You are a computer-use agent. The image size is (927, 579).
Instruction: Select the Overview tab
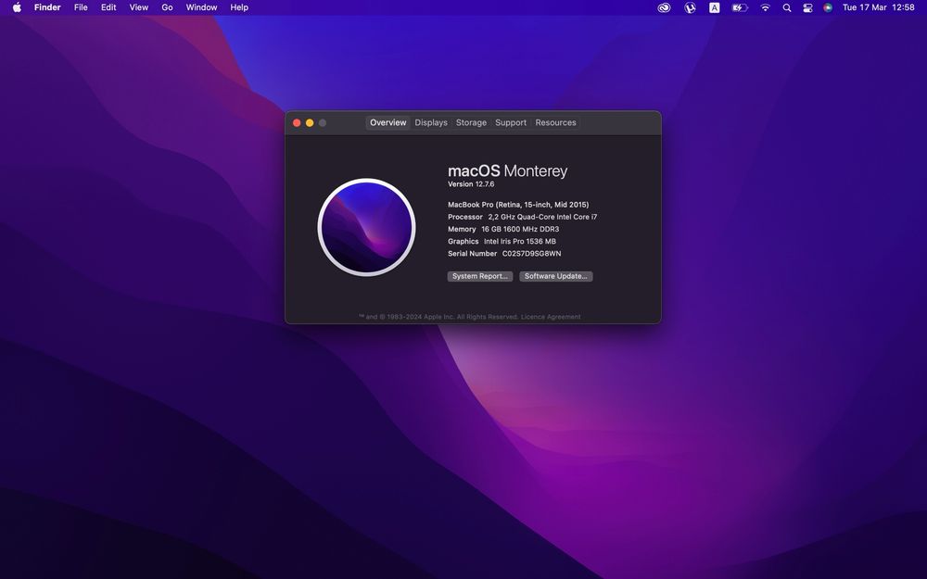[387, 123]
